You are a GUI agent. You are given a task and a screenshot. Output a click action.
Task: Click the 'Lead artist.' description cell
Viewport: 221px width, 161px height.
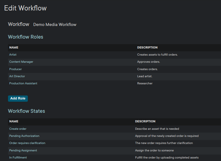145,76
